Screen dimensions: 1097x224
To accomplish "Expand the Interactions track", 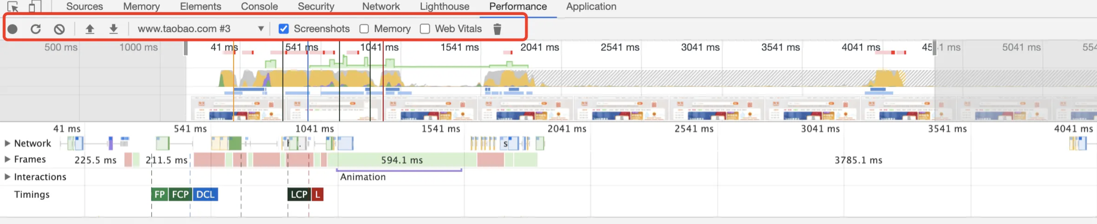I will pyautogui.click(x=7, y=177).
